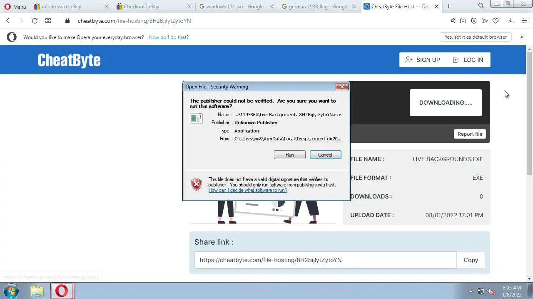The image size is (533, 299).
Task: Click the red shield warning icon
Action: click(x=197, y=184)
